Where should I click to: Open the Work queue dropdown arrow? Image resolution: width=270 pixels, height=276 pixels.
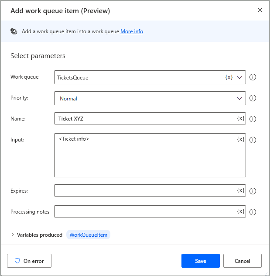(239, 77)
